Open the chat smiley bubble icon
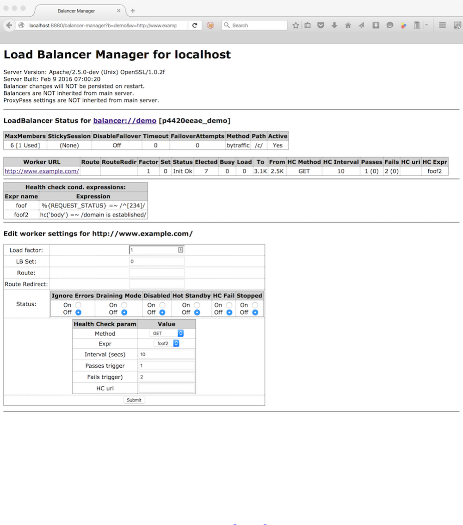The height and width of the screenshot is (525, 463). click(x=389, y=25)
